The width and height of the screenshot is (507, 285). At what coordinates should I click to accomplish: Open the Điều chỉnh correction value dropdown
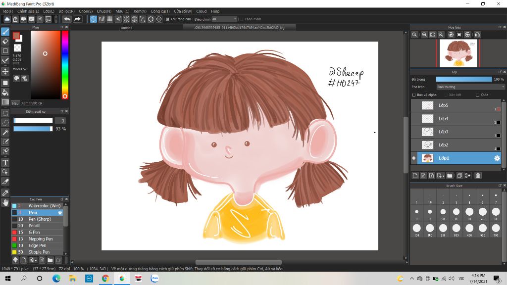click(224, 19)
